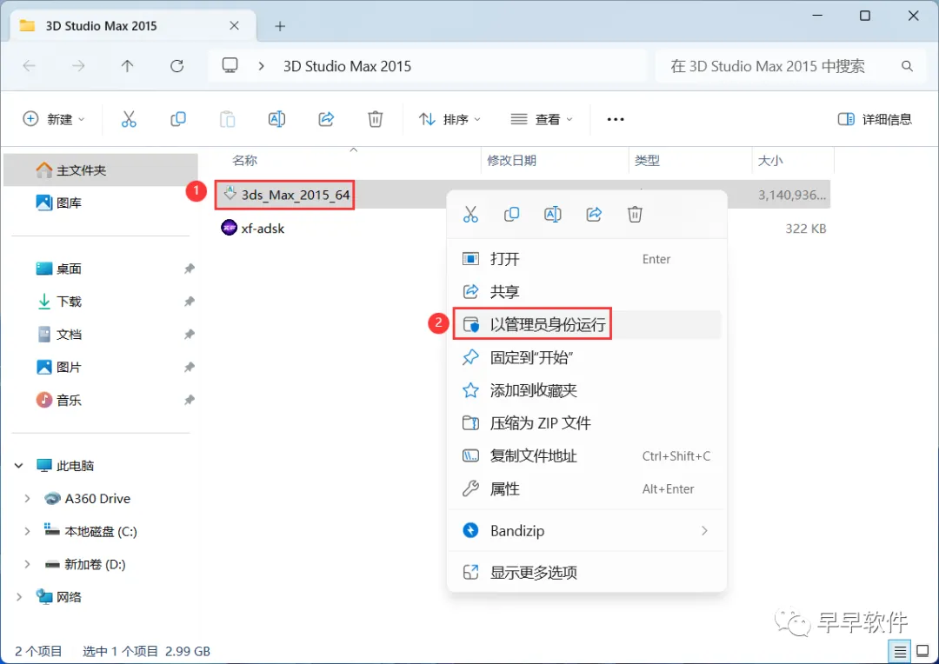Click the Cut icon in the context menu

[x=470, y=214]
